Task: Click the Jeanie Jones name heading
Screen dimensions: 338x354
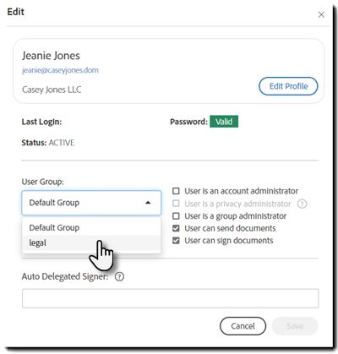Action: click(x=51, y=56)
